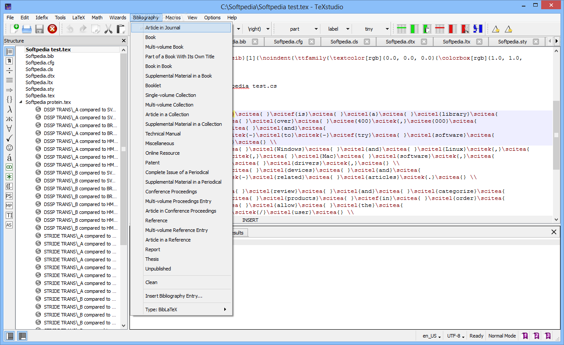Open the AS Asymptote panel

coord(9,225)
